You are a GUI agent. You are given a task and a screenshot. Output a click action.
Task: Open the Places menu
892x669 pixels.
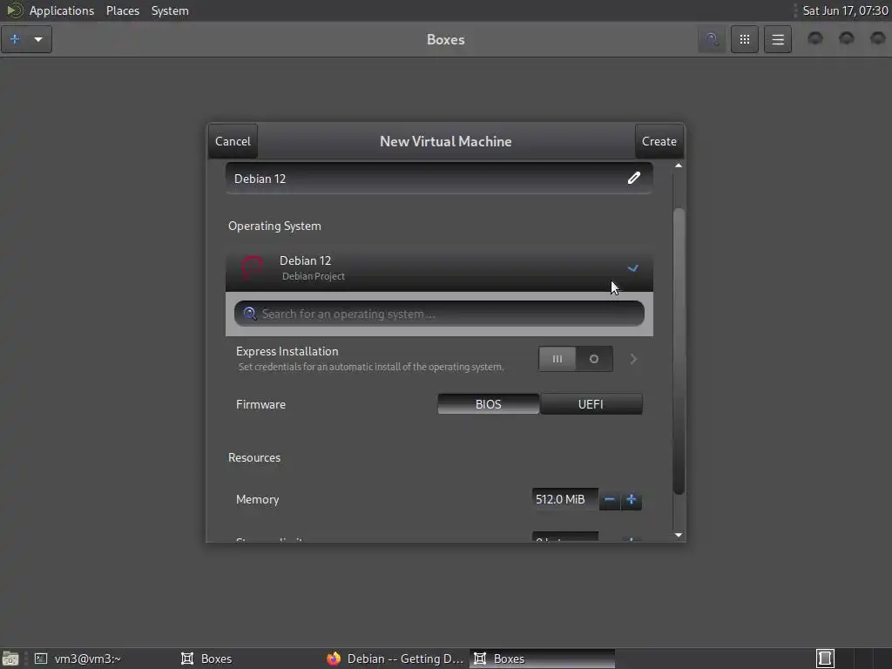pyautogui.click(x=123, y=10)
